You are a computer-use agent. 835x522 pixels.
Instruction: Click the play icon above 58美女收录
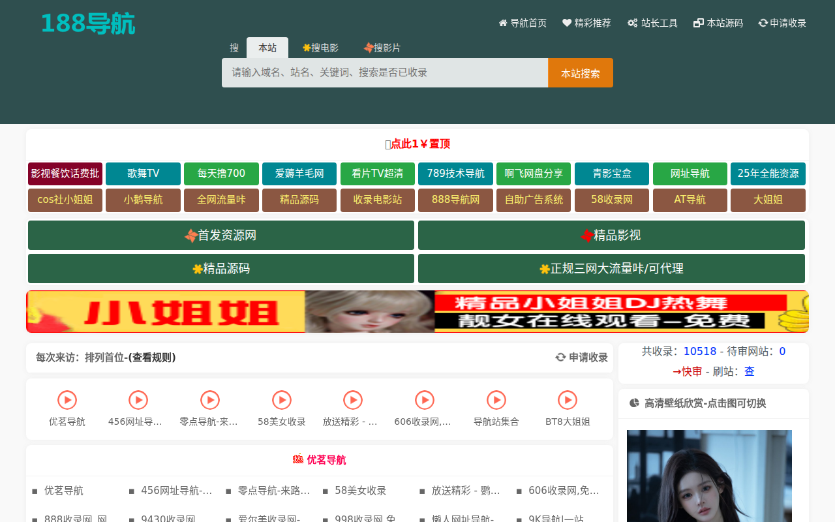pyautogui.click(x=281, y=400)
